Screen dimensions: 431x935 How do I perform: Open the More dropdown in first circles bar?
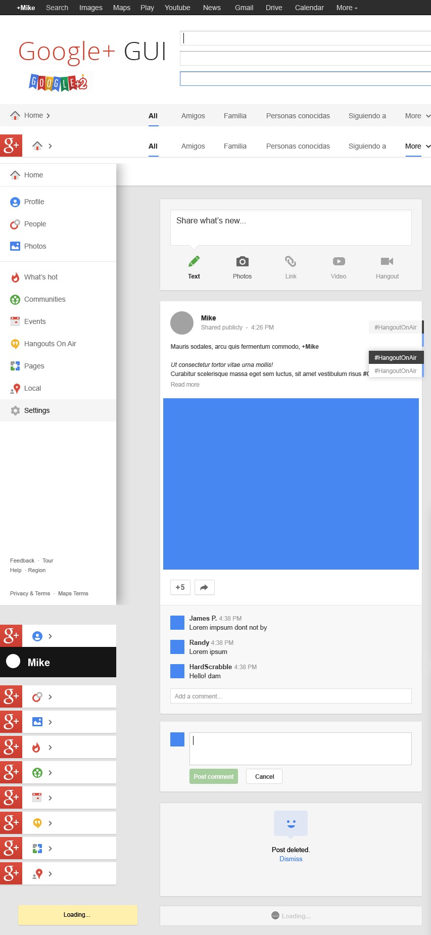point(418,116)
